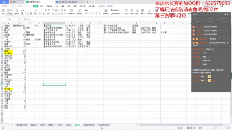Click the paste clipboard icon
The height and width of the screenshot is (130, 232).
3,11
